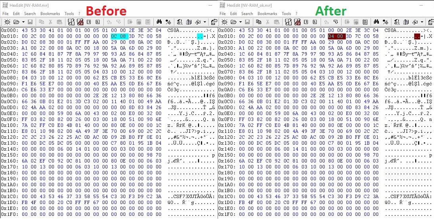Click Compare files icon in NV-RAM_ok.nvr window
Image resolution: width=434 pixels, height=219 pixels.
(x=288, y=22)
